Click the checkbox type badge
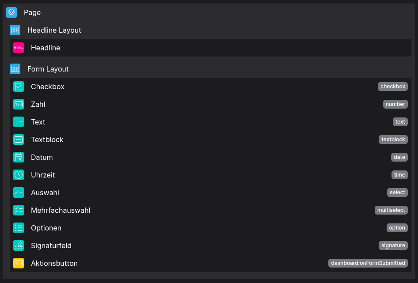418x283 pixels. tap(392, 87)
